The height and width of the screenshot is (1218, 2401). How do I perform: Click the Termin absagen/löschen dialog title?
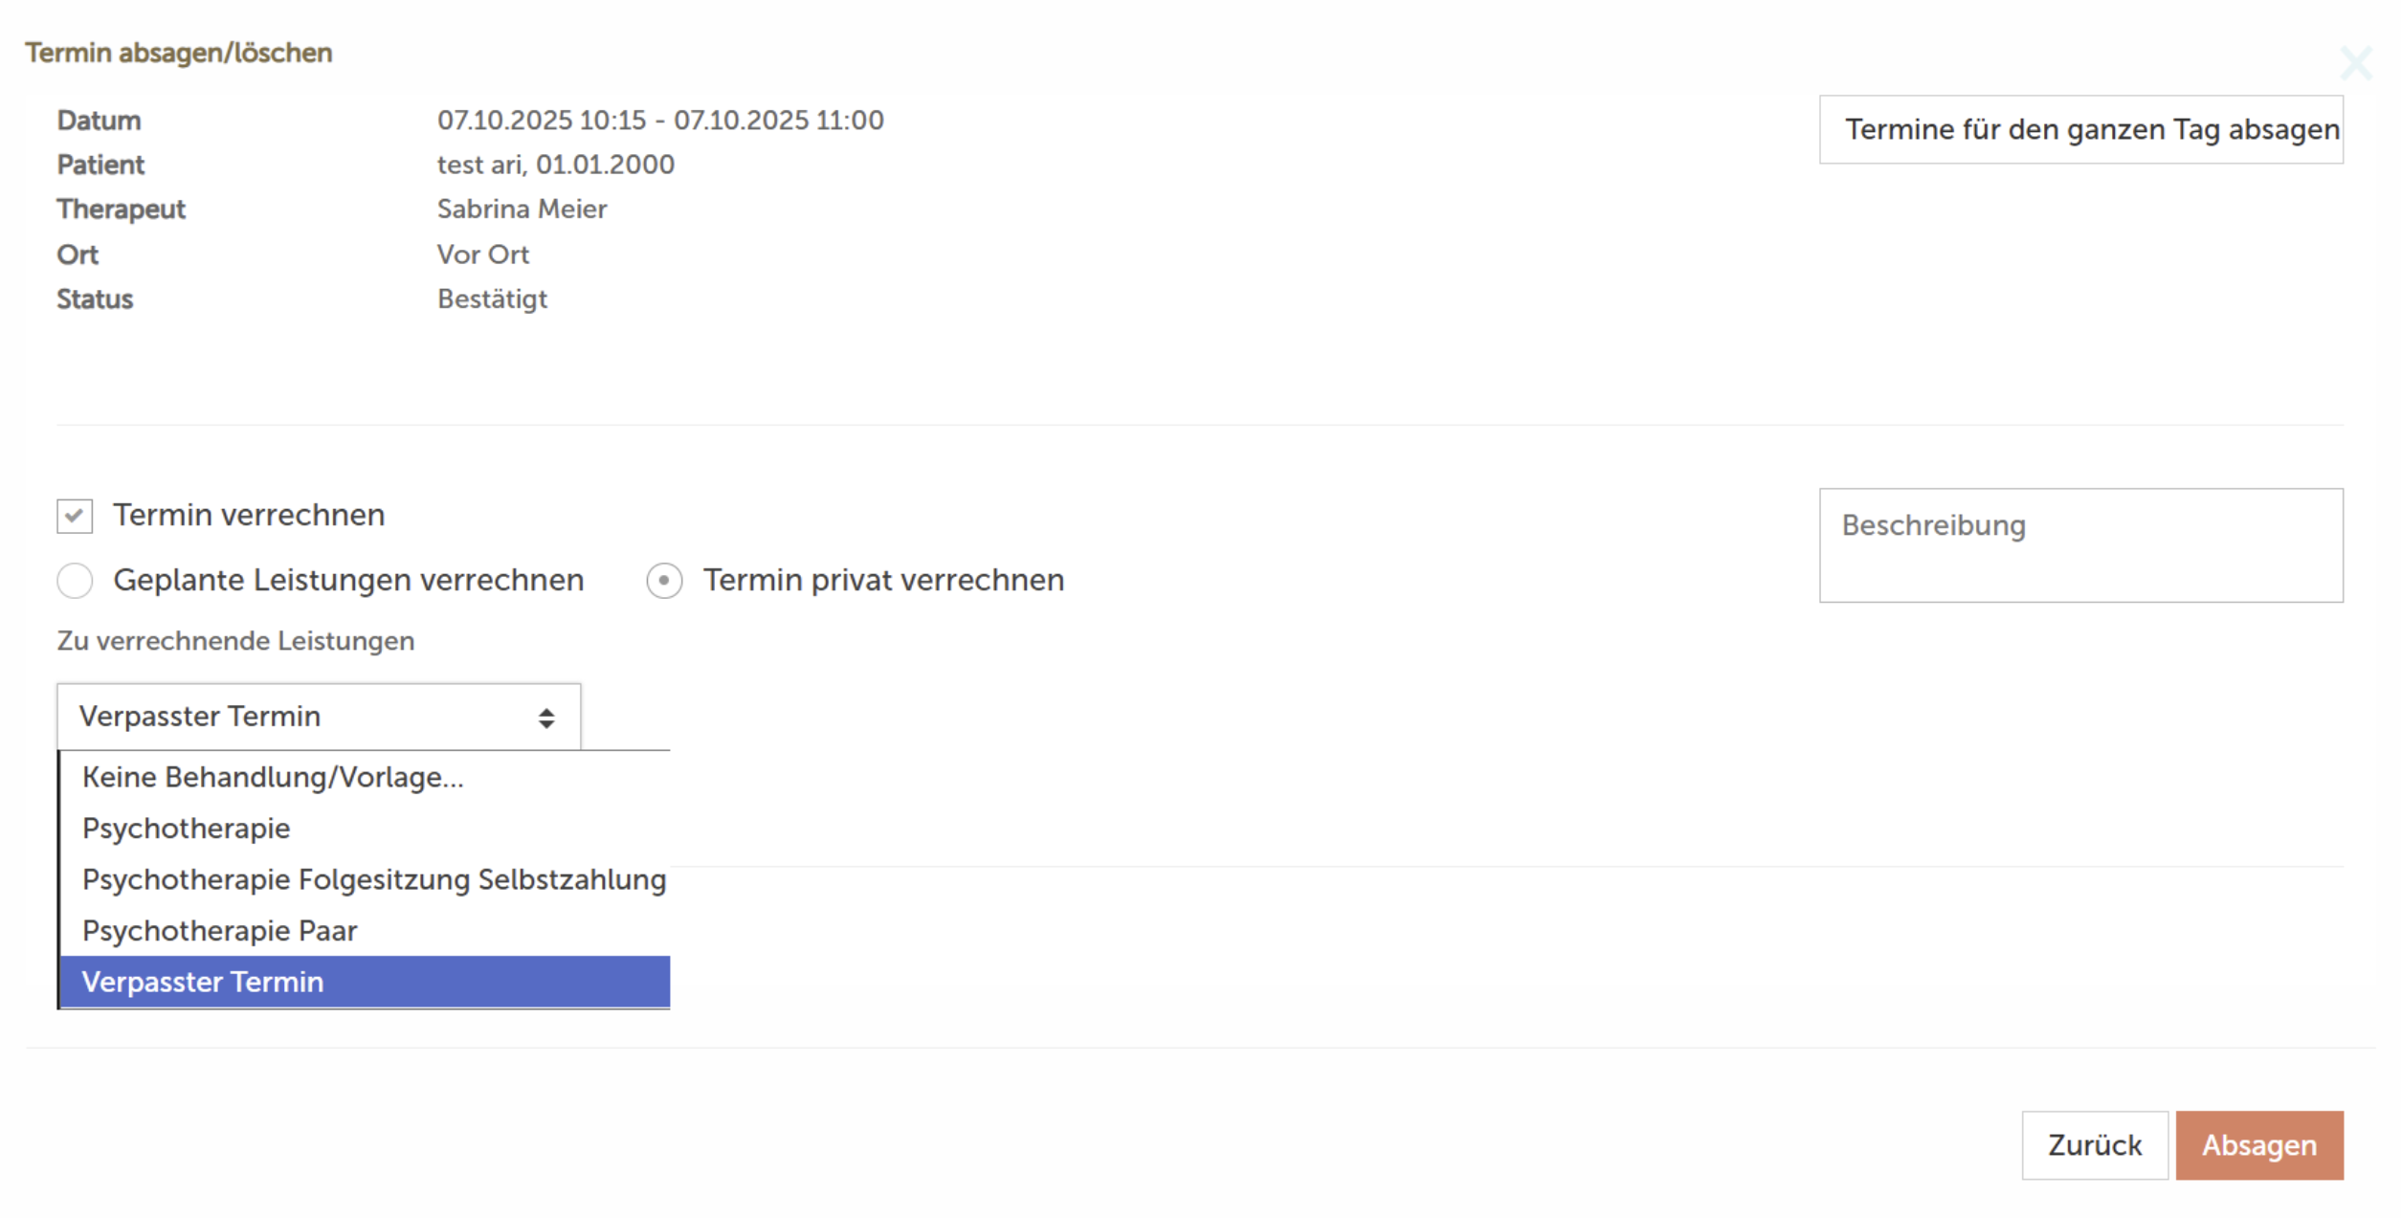pos(179,53)
